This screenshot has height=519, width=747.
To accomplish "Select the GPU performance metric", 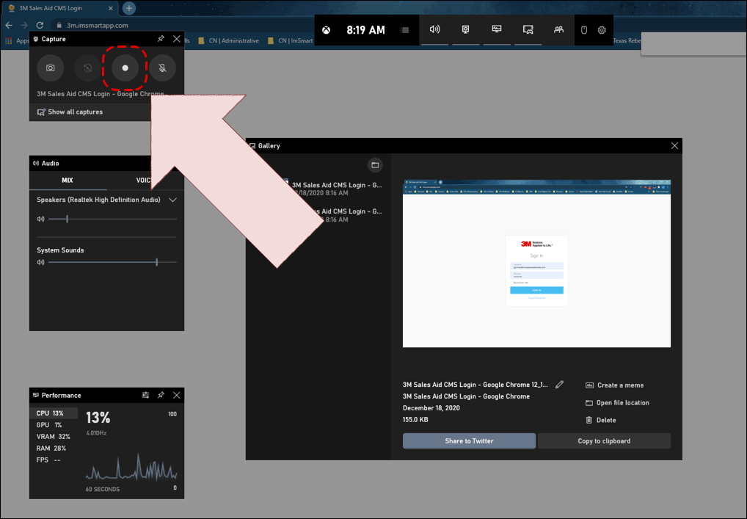I will click(x=54, y=424).
